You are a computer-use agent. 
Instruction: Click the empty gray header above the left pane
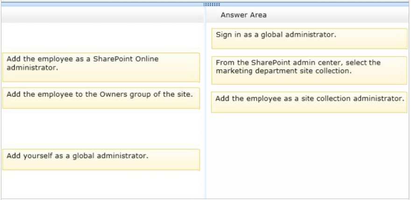(x=103, y=15)
